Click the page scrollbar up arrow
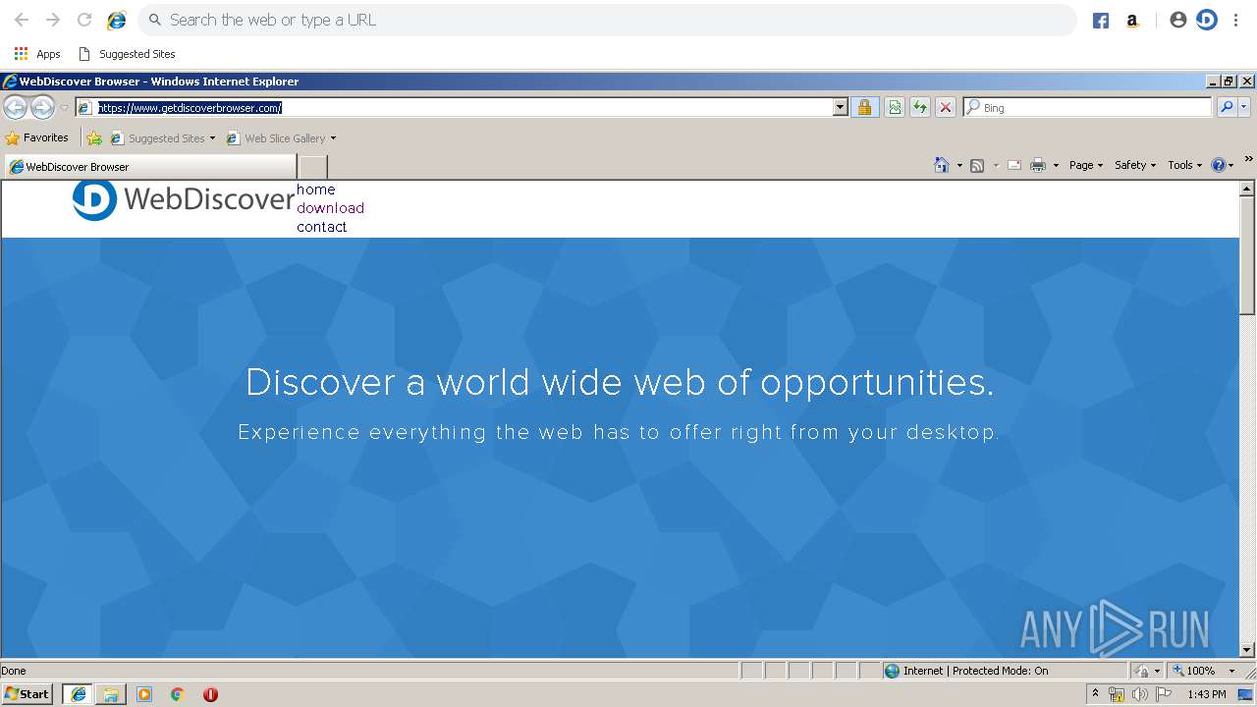The height and width of the screenshot is (707, 1257). [x=1247, y=189]
